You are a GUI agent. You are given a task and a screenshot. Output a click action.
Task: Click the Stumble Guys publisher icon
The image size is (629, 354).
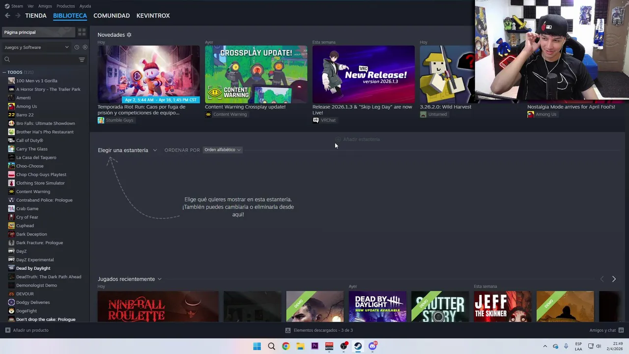coord(101,120)
